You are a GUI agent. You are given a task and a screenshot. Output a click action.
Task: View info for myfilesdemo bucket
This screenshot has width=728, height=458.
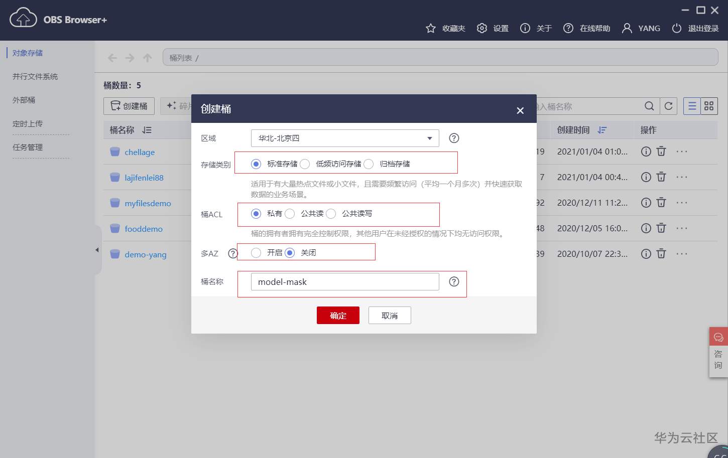(646, 202)
